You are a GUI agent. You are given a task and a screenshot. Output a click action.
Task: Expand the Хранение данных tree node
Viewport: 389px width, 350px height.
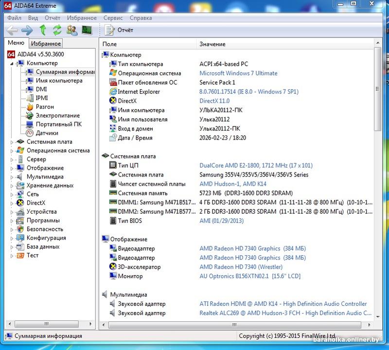(x=13, y=186)
